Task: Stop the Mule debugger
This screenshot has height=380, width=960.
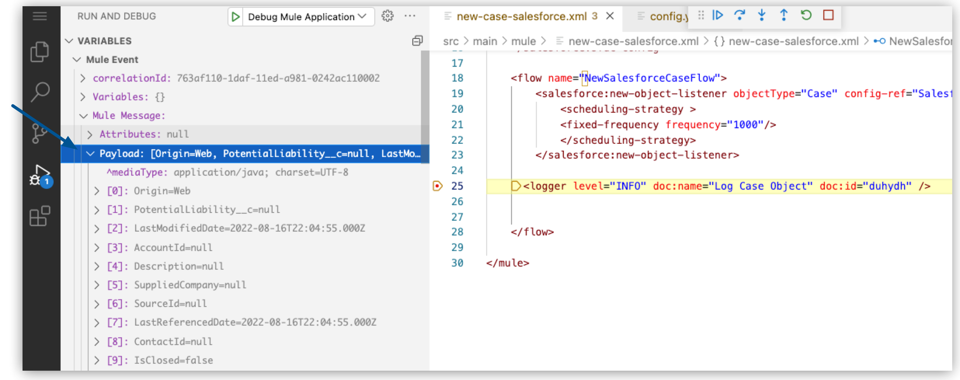Action: [828, 16]
